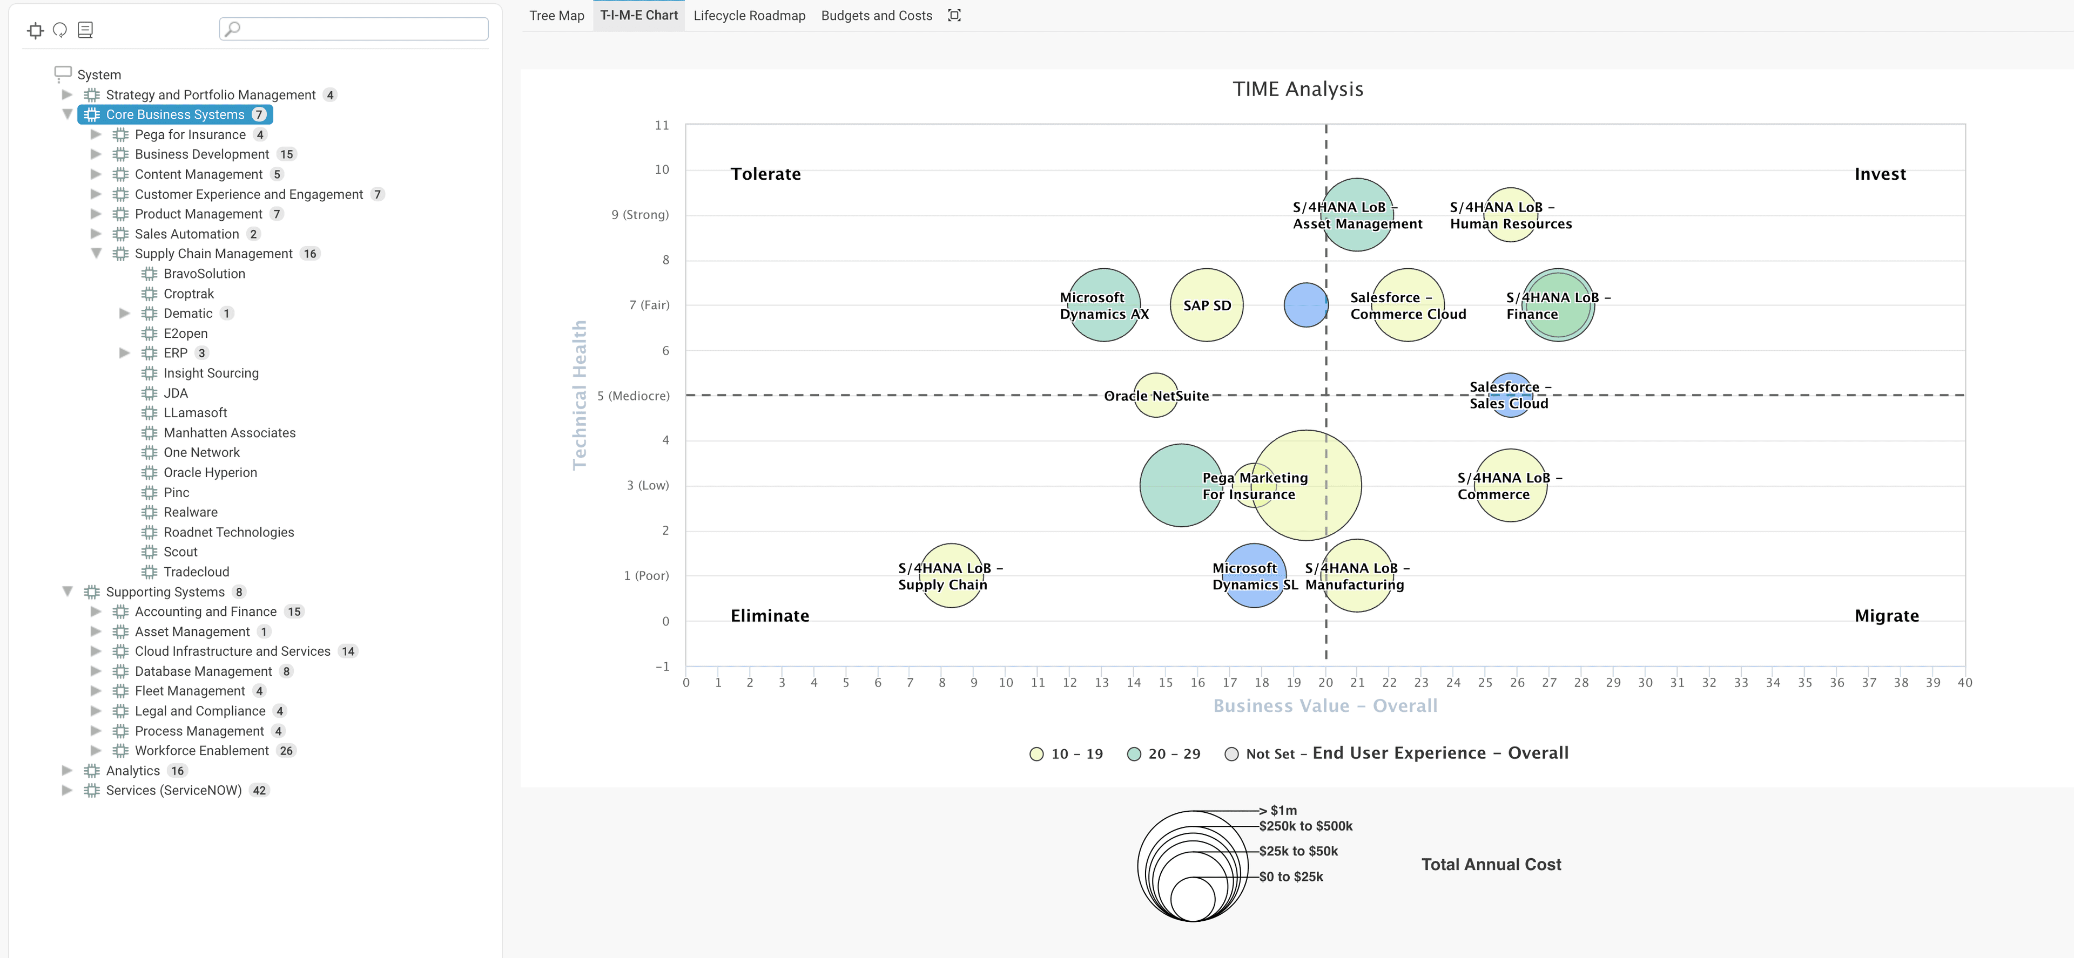The height and width of the screenshot is (958, 2074).
Task: Collapse the Supporting Systems node
Action: [x=68, y=591]
